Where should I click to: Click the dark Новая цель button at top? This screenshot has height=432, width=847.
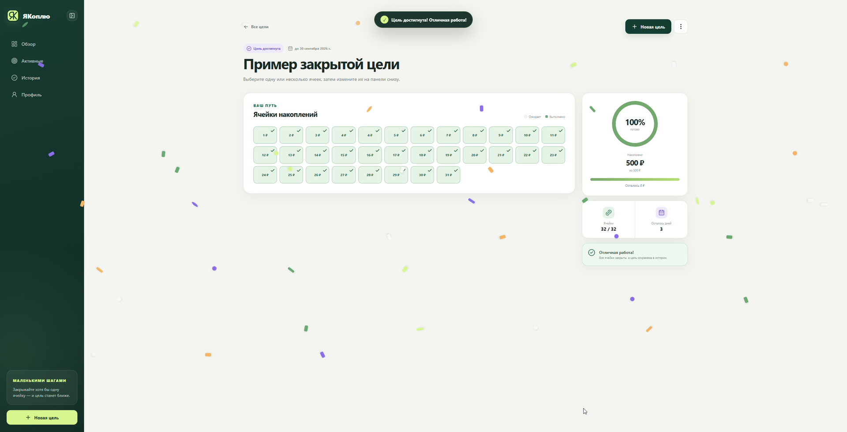(648, 26)
